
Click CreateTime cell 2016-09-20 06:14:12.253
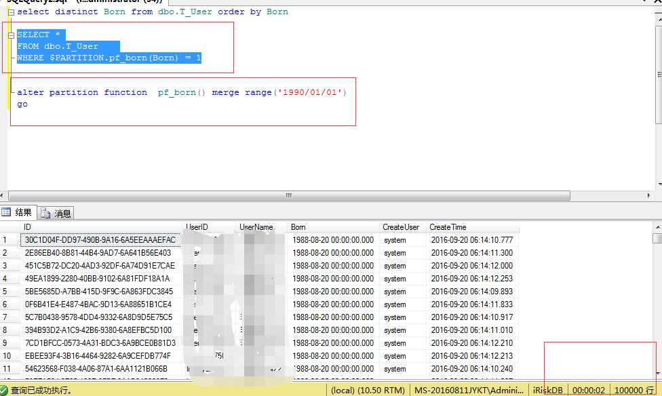(x=473, y=279)
